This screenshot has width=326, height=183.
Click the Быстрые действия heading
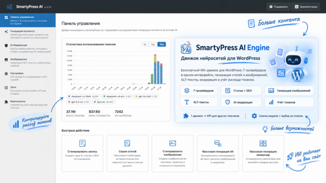76,131
